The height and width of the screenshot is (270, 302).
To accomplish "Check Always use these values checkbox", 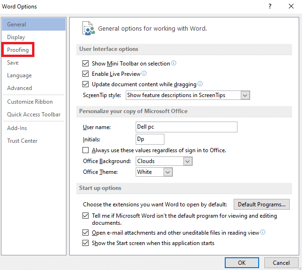I will point(86,150).
